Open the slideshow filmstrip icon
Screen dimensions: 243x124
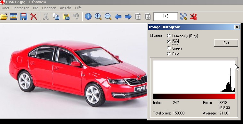pyautogui.click(x=14, y=17)
